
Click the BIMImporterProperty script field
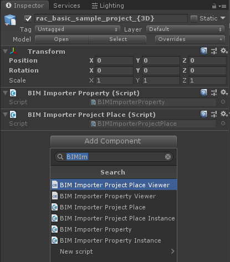coord(152,102)
